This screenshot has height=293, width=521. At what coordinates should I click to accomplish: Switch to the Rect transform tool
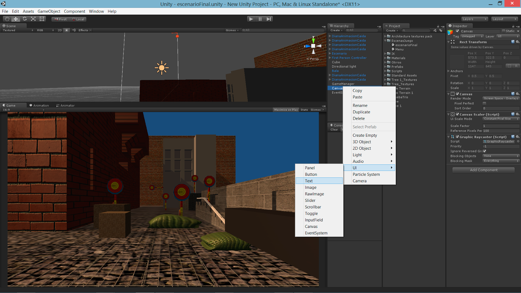[42, 19]
